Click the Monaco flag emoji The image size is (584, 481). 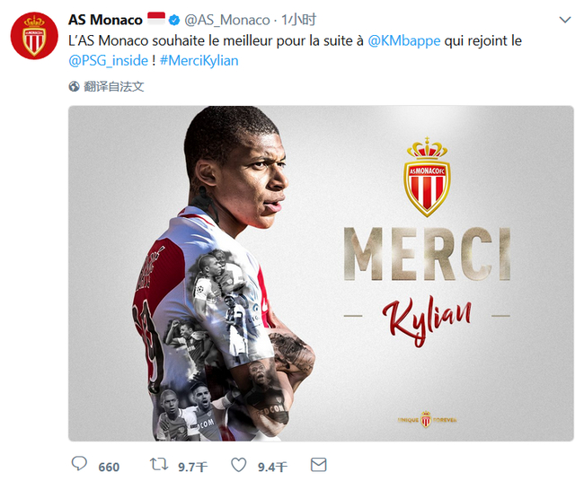pyautogui.click(x=155, y=20)
